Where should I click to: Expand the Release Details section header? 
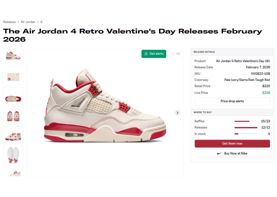pos(232,52)
